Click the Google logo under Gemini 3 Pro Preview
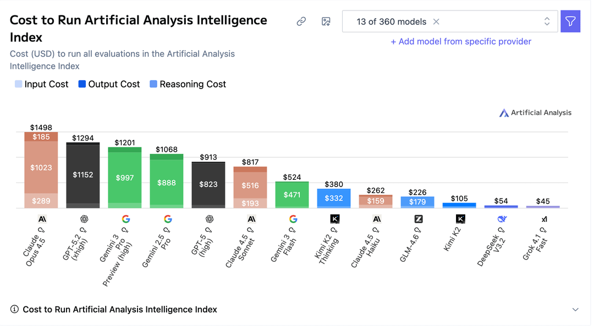 coord(125,219)
